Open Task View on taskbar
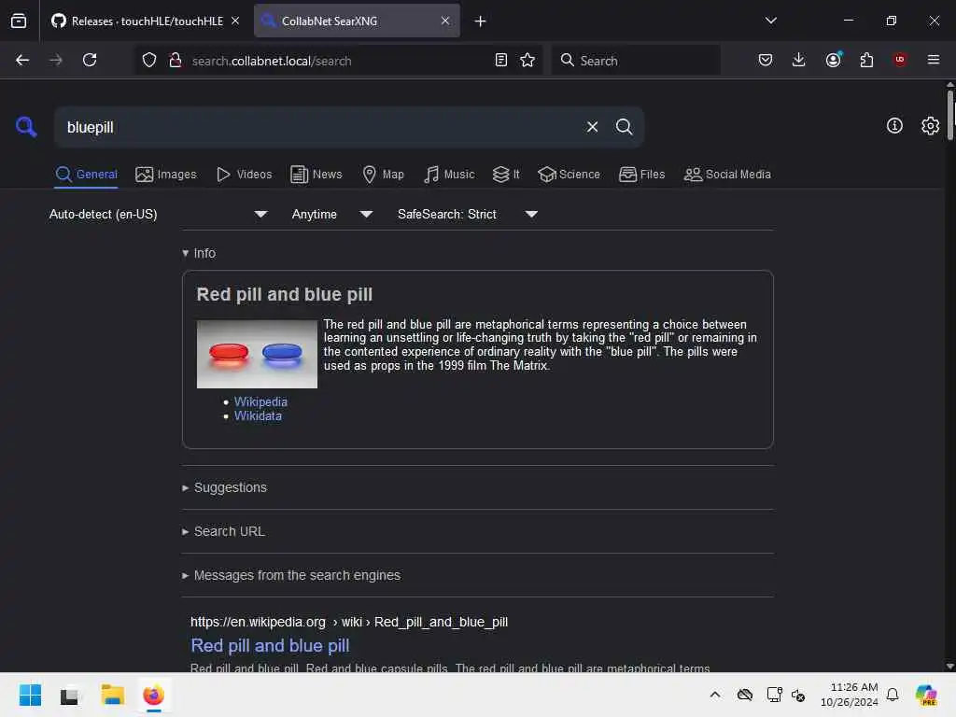Image resolution: width=956 pixels, height=717 pixels. coord(69,695)
